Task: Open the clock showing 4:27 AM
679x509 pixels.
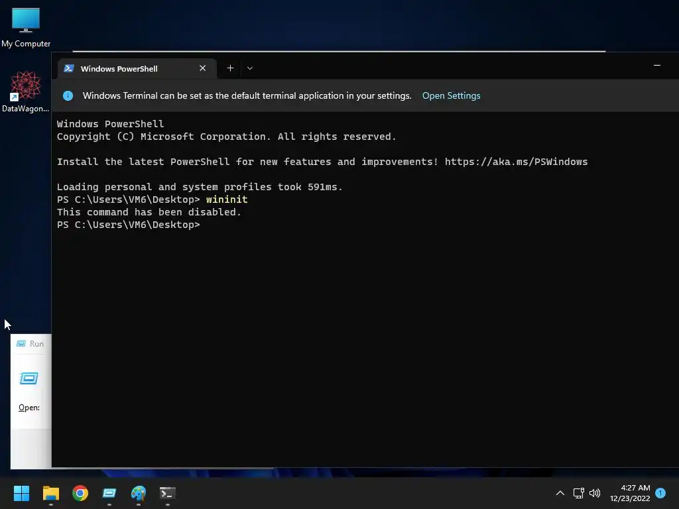Action: click(x=630, y=493)
